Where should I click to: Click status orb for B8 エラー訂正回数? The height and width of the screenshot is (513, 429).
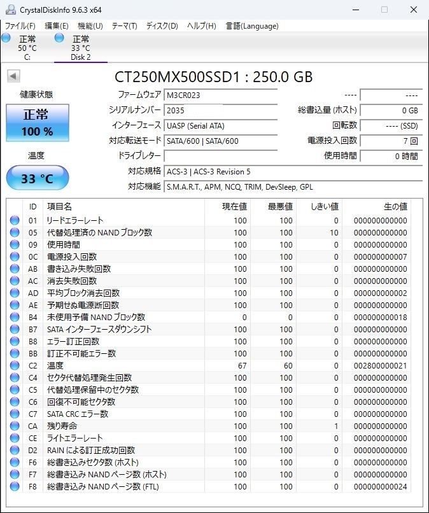coord(15,341)
